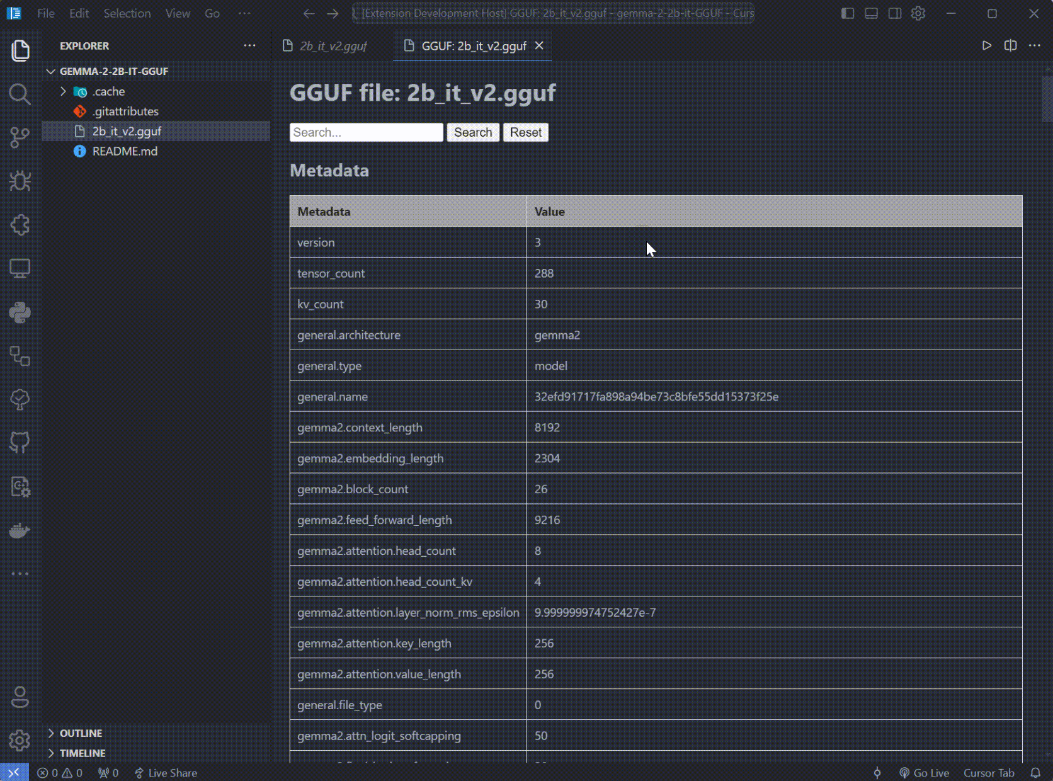The width and height of the screenshot is (1053, 781).
Task: Open the remote window status bar button
Action: (14, 773)
